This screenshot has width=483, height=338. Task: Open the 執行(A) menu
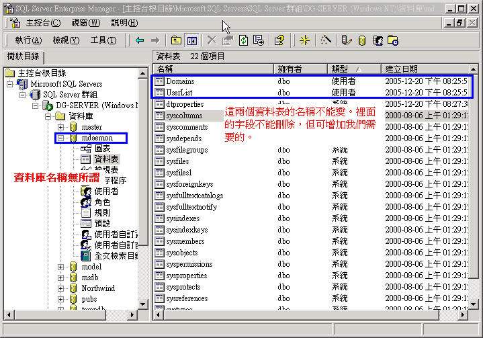[28, 40]
